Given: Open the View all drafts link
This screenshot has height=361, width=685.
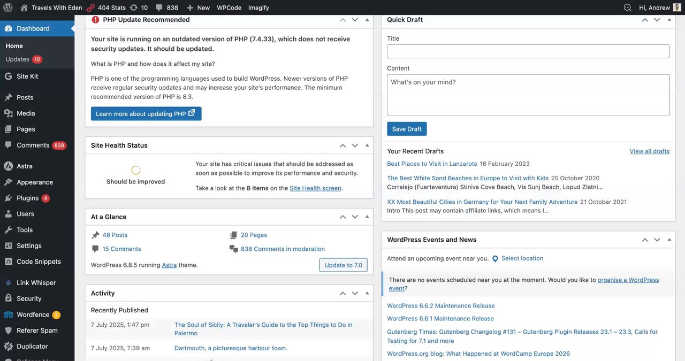Looking at the screenshot, I should 650,151.
